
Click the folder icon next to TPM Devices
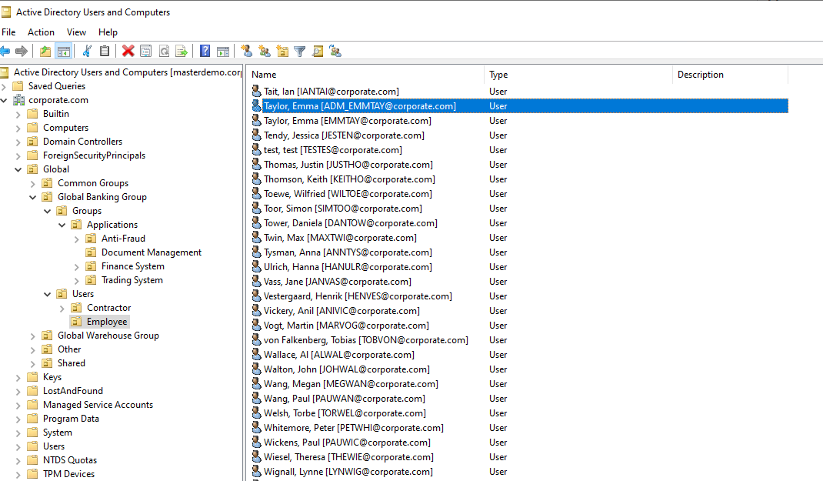32,474
